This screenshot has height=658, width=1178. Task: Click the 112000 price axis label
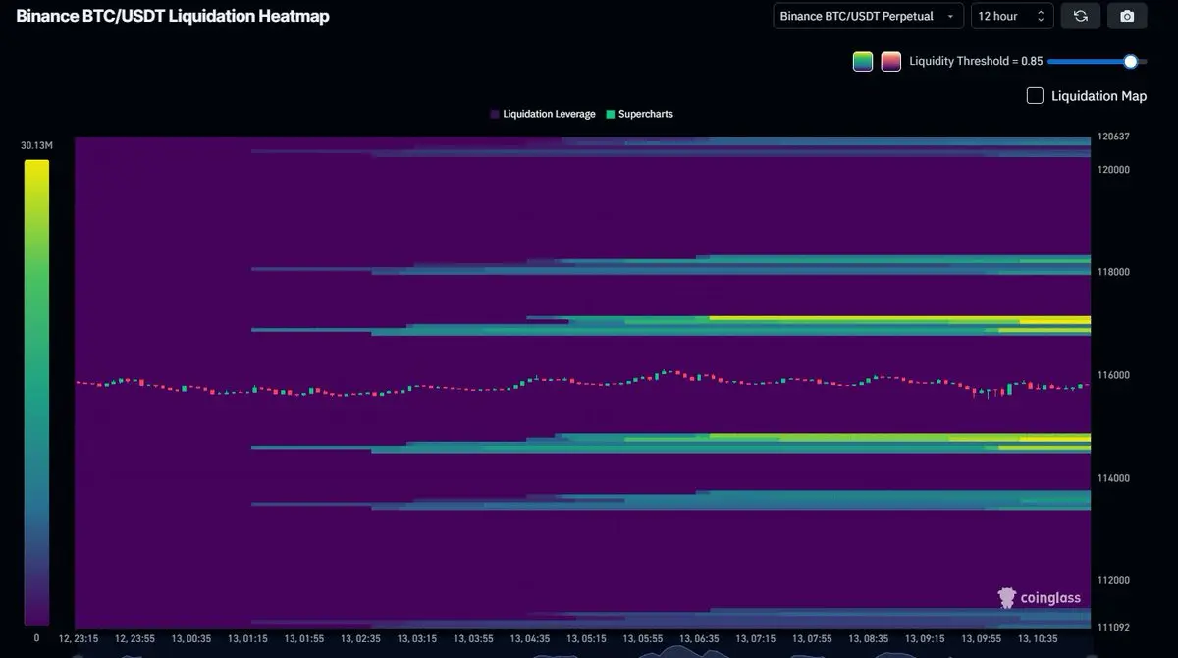point(1113,580)
